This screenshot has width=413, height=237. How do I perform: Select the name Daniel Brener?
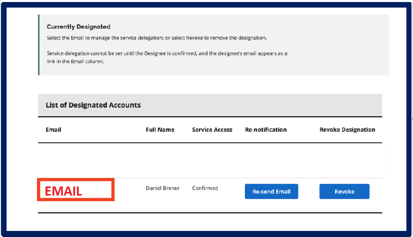click(x=162, y=188)
